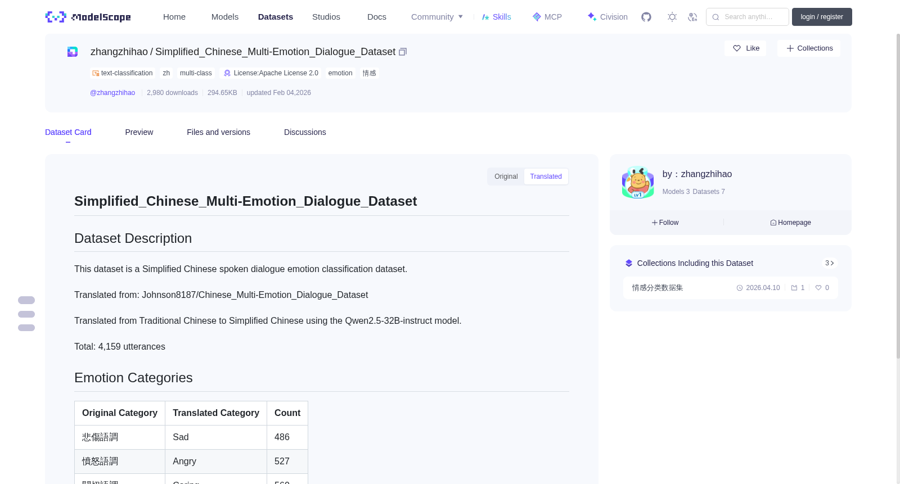This screenshot has width=900, height=484.
Task: Open the 情感分类数据集 collection
Action: [730, 288]
